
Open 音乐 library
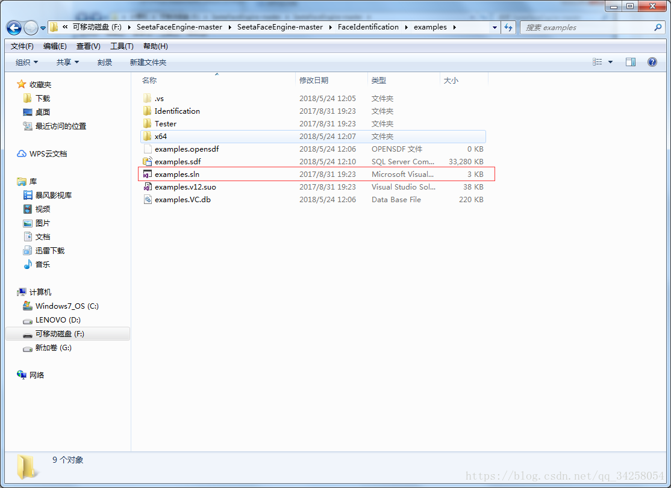tap(43, 265)
